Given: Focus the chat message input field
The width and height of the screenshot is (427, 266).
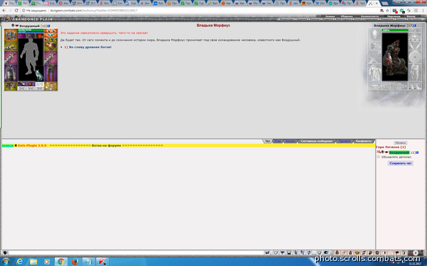Looking at the screenshot, I should tap(136, 253).
